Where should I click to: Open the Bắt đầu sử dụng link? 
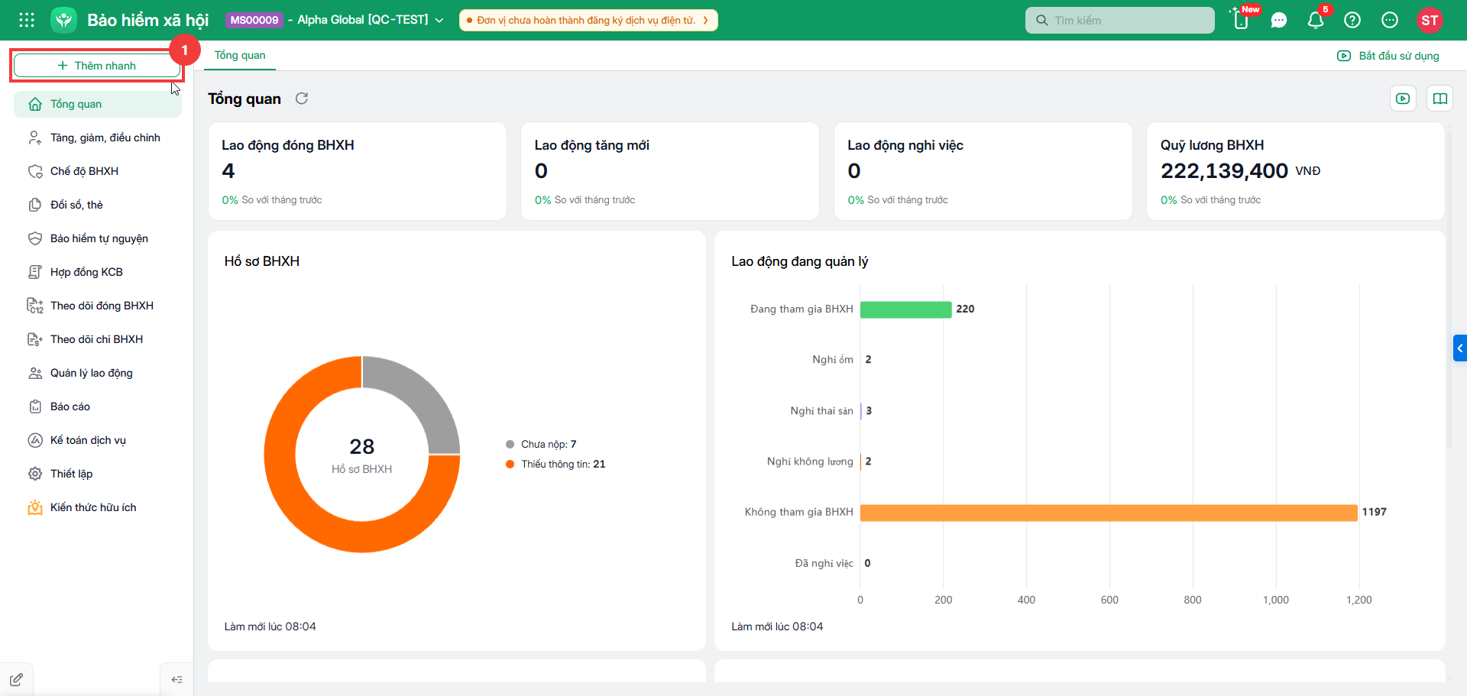click(1389, 56)
